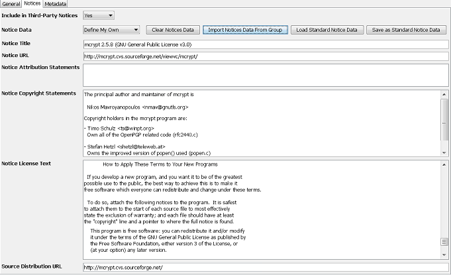This screenshot has height=275, width=451.
Task: Select the Notices tab
Action: 32,3
